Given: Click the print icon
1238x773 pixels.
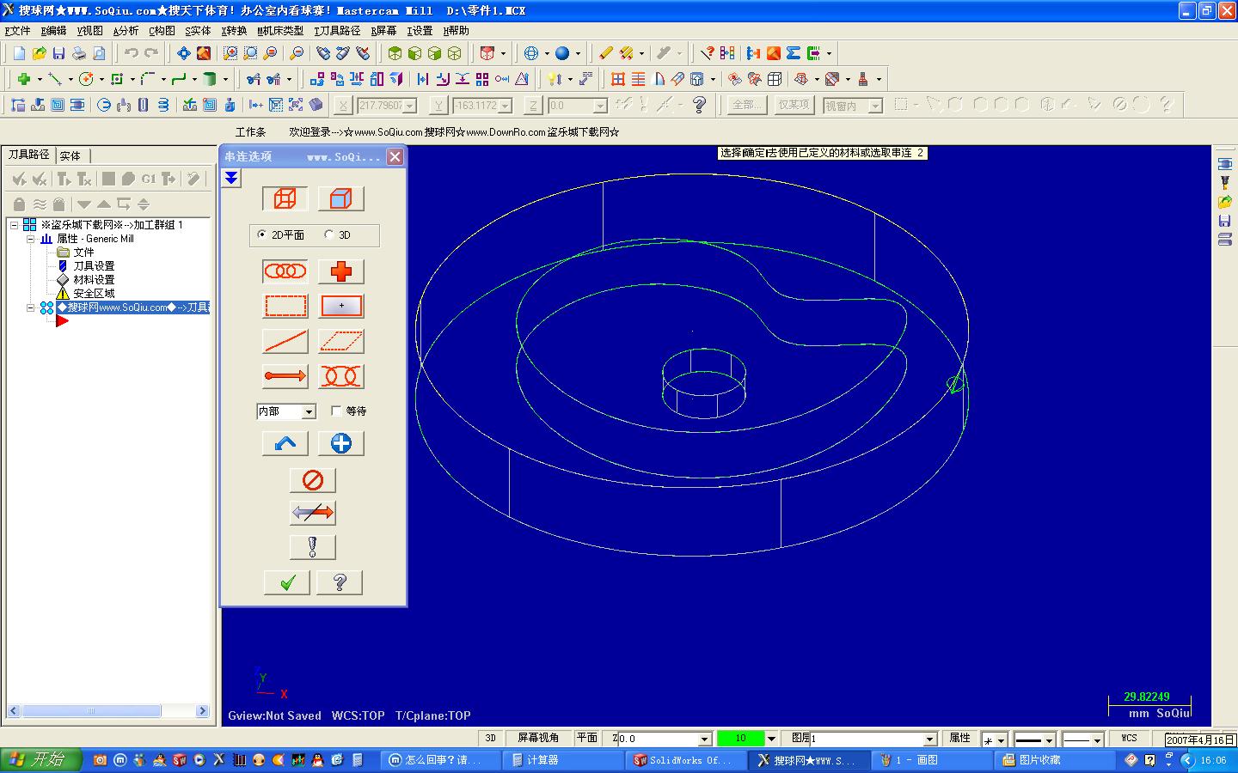Looking at the screenshot, I should pyautogui.click(x=79, y=53).
